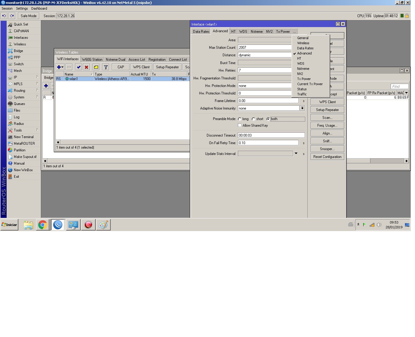Select the both Preamble Mode radio
Image resolution: width=415 pixels, height=337 pixels.
268,119
